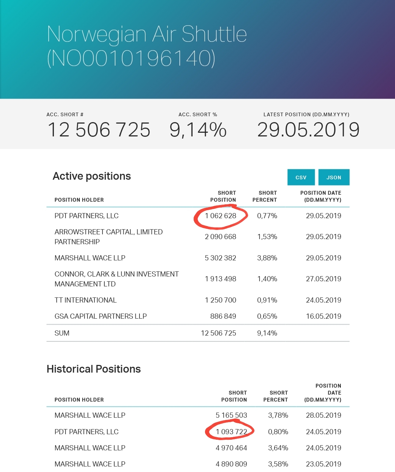Viewport: 395px width, 472px height.
Task: Click the SUM row total 12 506 725
Action: coord(219,333)
